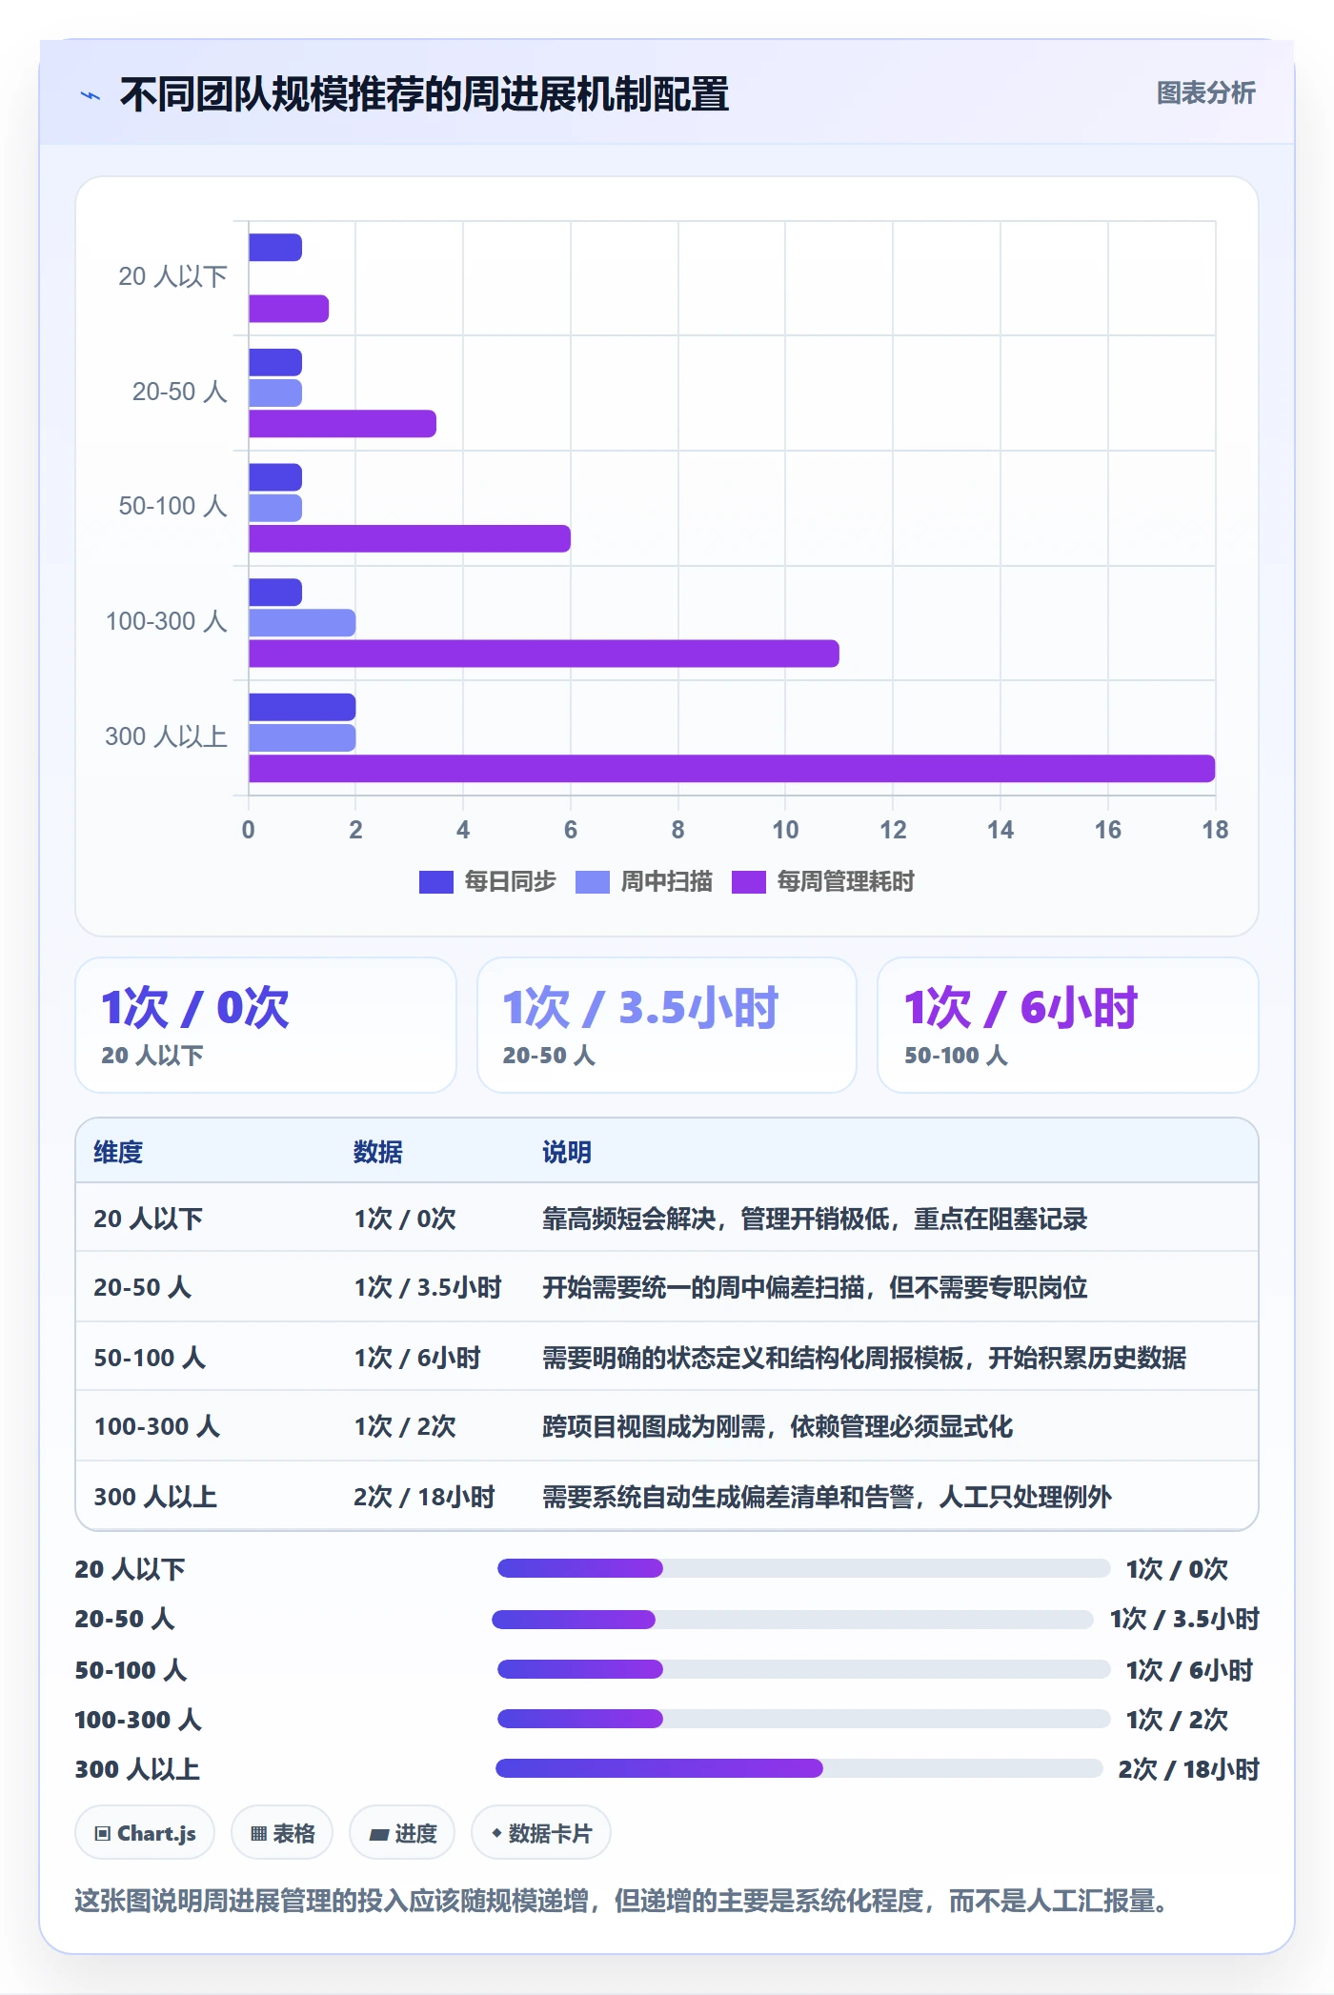Select the 表格 tag chip
Image resolution: width=1334 pixels, height=1995 pixels.
282,1833
